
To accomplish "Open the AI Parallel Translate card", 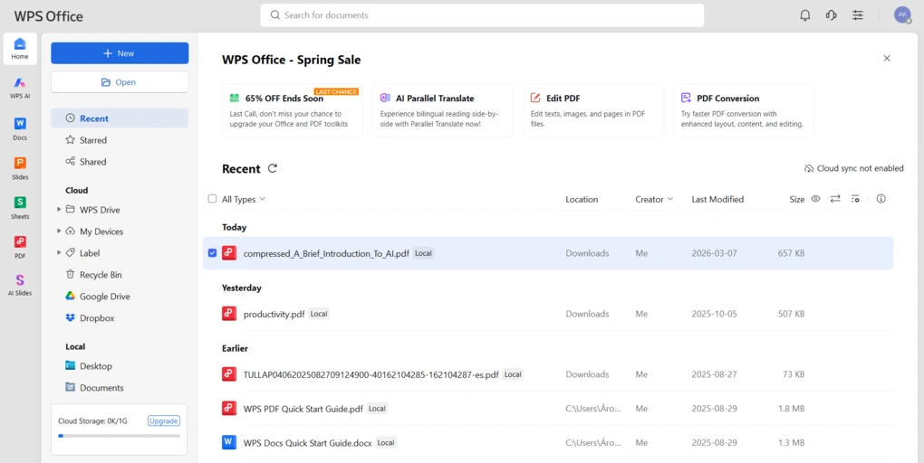I will pyautogui.click(x=443, y=110).
